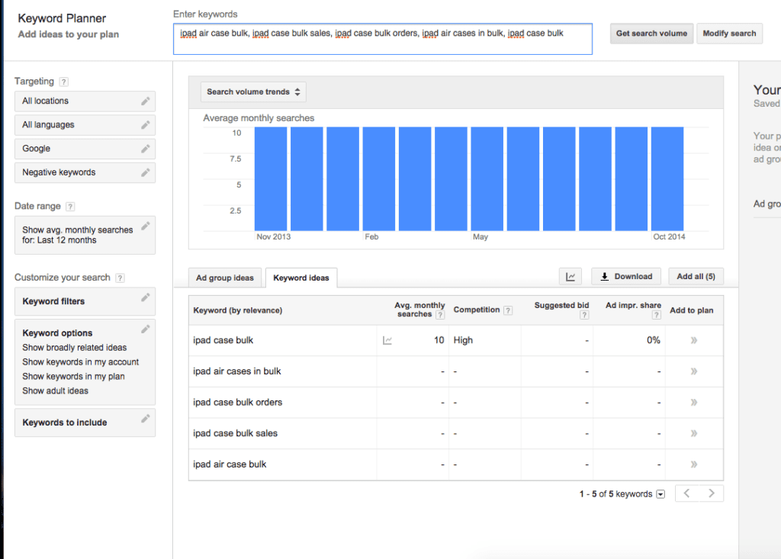Open the keywords pagination dropdown
Screen dimensions: 781x559
[x=660, y=493]
